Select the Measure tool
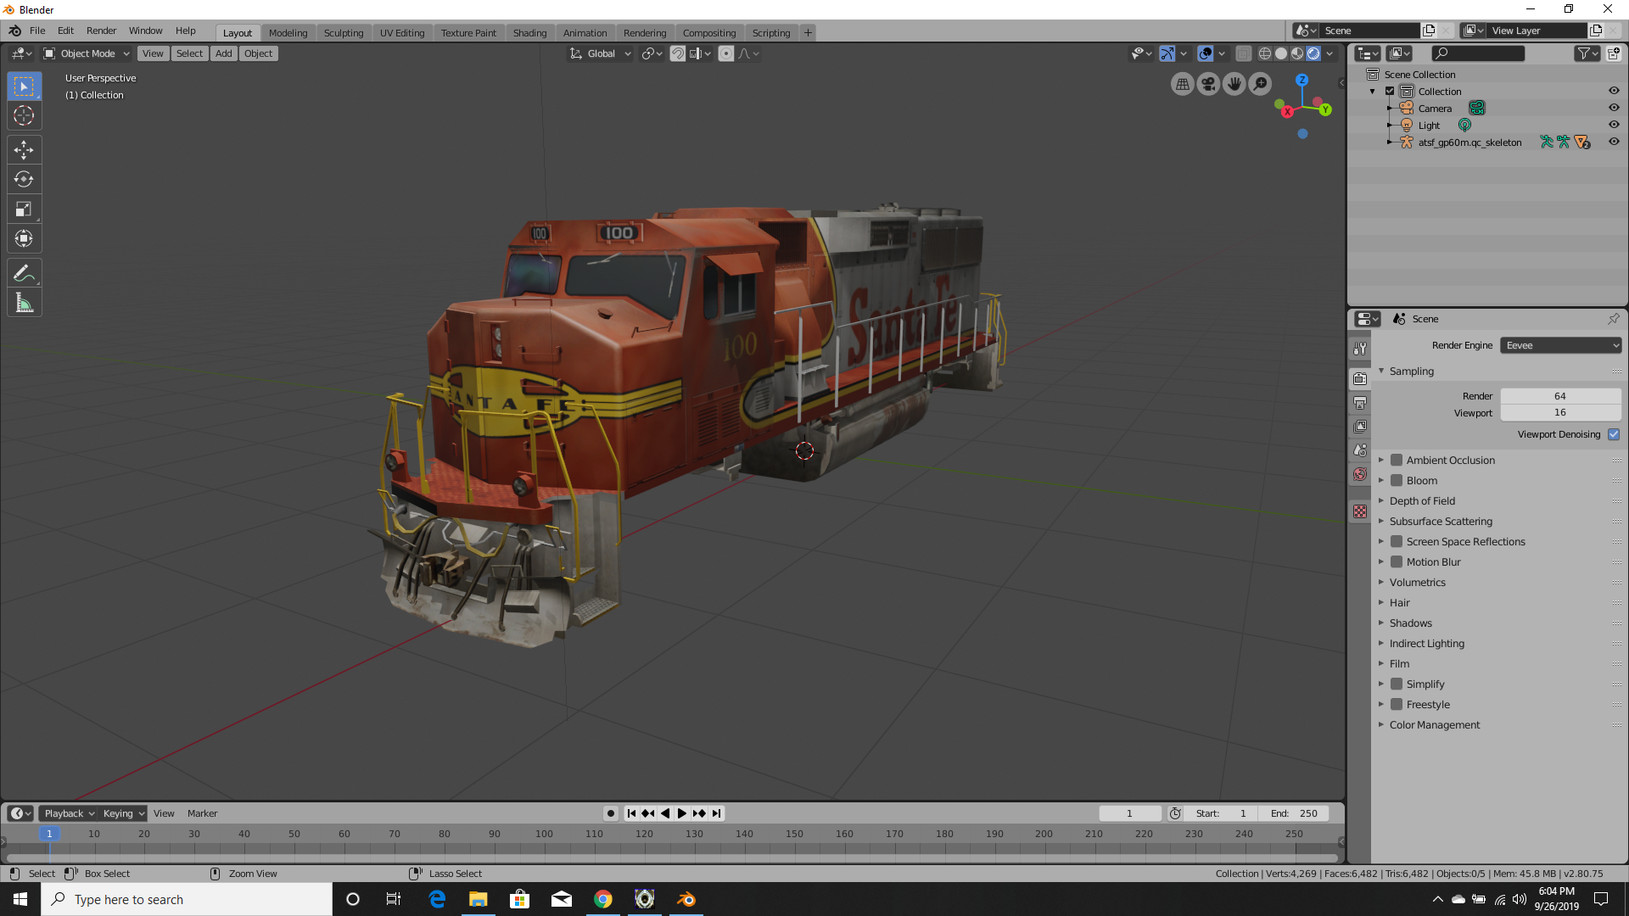The image size is (1629, 916). (24, 303)
